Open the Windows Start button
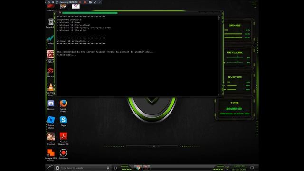The image size is (304, 171). click(x=49, y=168)
